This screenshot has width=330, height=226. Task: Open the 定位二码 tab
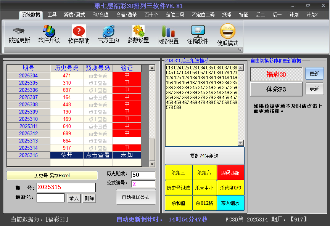click(x=175, y=14)
